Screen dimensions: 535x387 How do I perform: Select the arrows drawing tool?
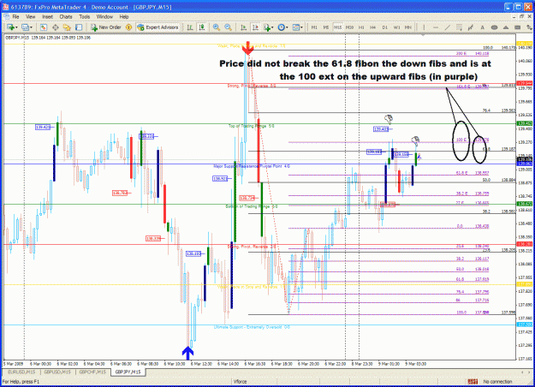coord(528,27)
